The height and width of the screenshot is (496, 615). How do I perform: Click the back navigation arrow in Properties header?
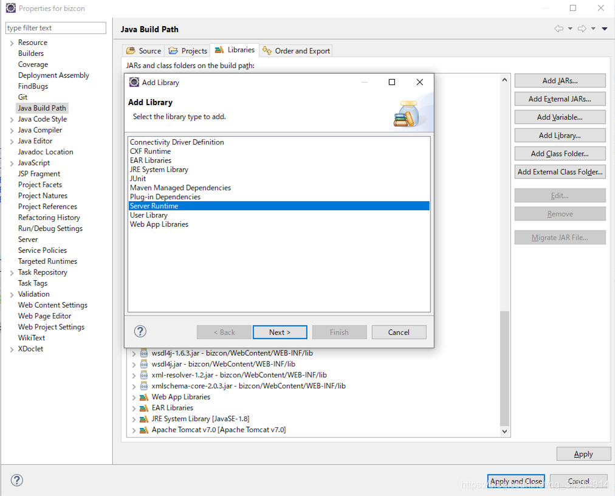click(559, 29)
